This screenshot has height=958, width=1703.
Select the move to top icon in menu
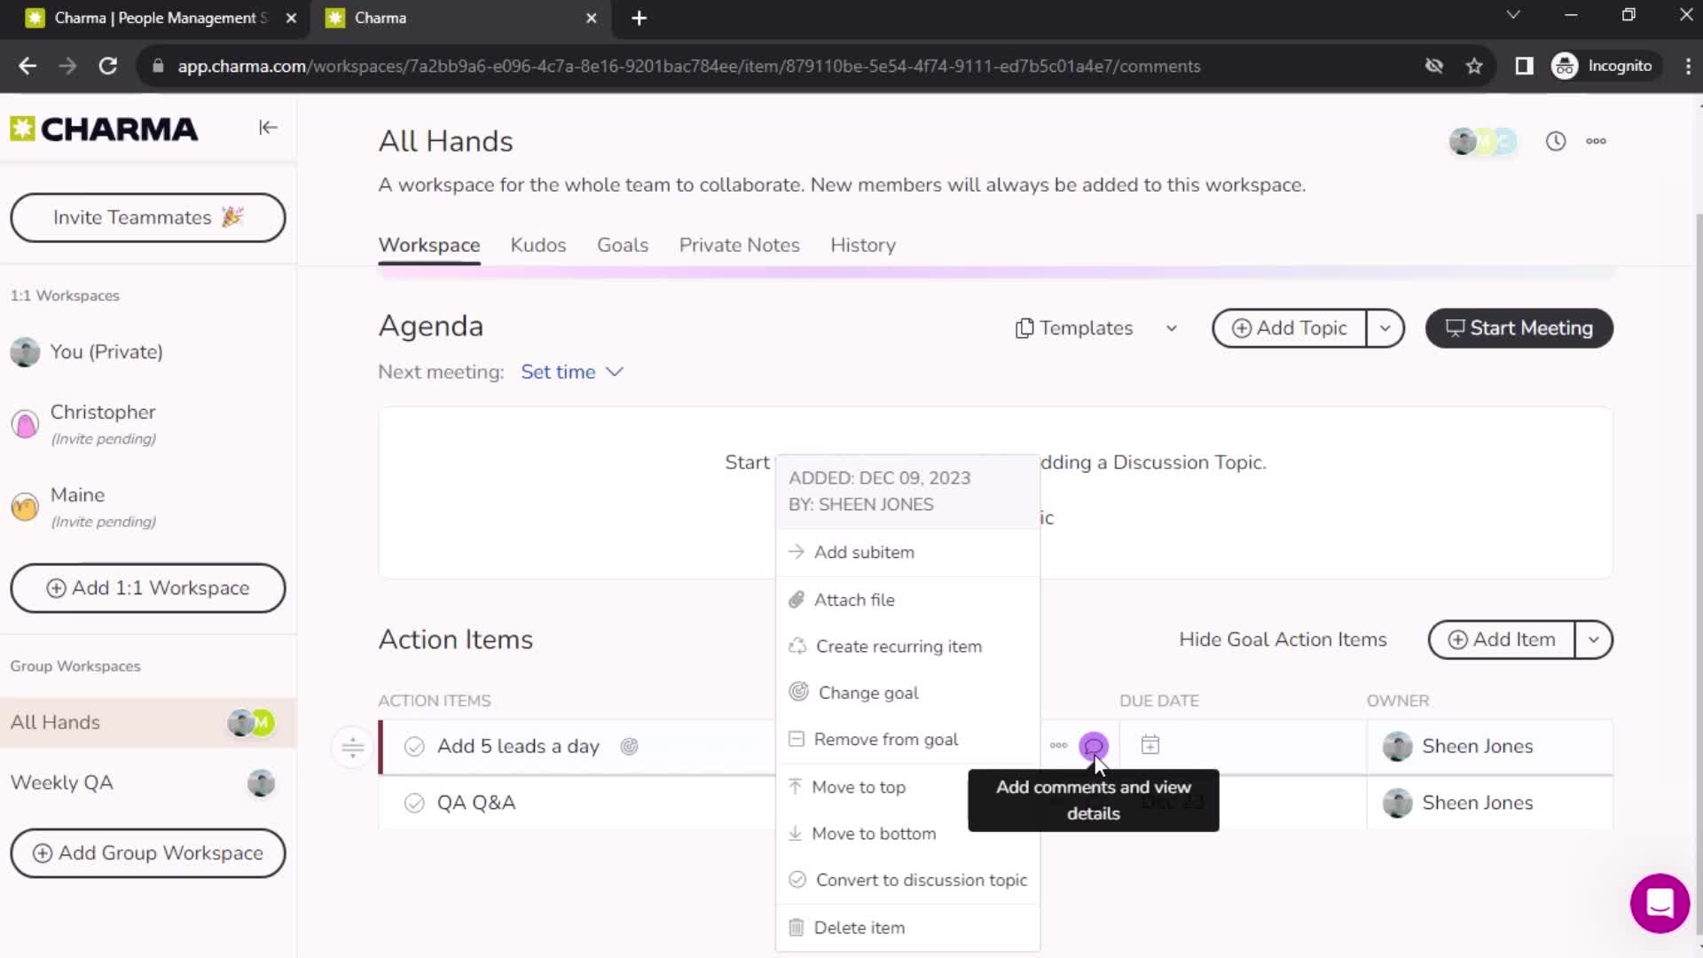click(x=797, y=786)
